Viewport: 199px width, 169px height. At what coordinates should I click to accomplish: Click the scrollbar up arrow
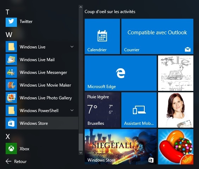coord(81,7)
